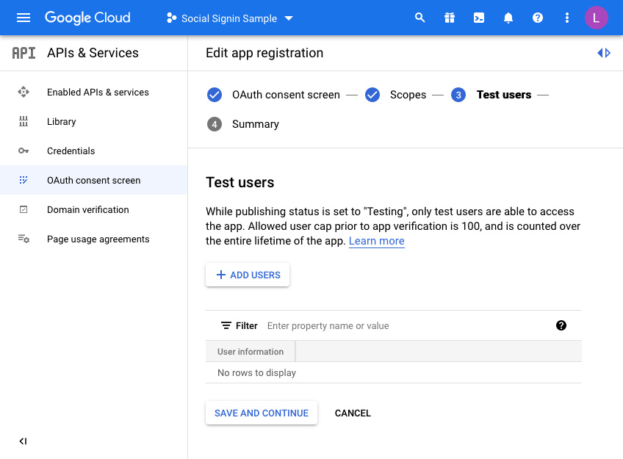Click the ADD USERS button
This screenshot has width=623, height=459.
click(248, 274)
